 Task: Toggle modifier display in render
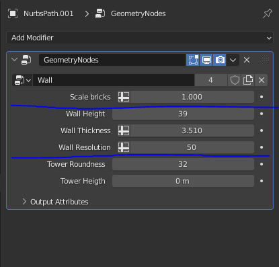[x=220, y=60]
